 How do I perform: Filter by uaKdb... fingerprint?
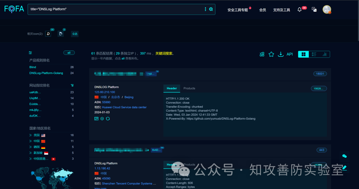pos(35,92)
